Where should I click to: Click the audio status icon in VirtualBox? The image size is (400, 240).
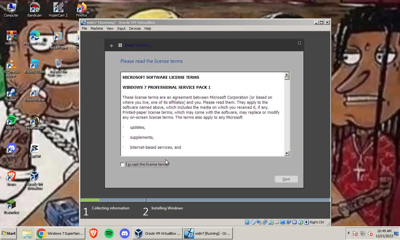[x=259, y=222]
